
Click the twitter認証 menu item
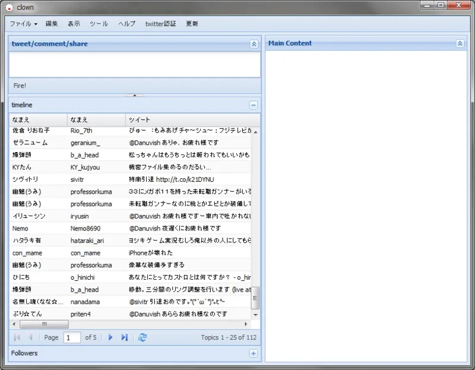tap(160, 24)
